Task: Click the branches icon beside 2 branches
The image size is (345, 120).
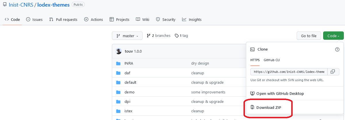Action: (x=149, y=36)
